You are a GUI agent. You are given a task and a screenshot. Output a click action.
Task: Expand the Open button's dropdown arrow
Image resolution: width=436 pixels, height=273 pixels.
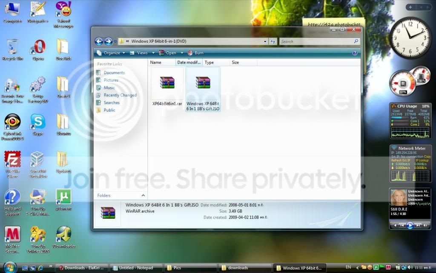[x=182, y=53]
